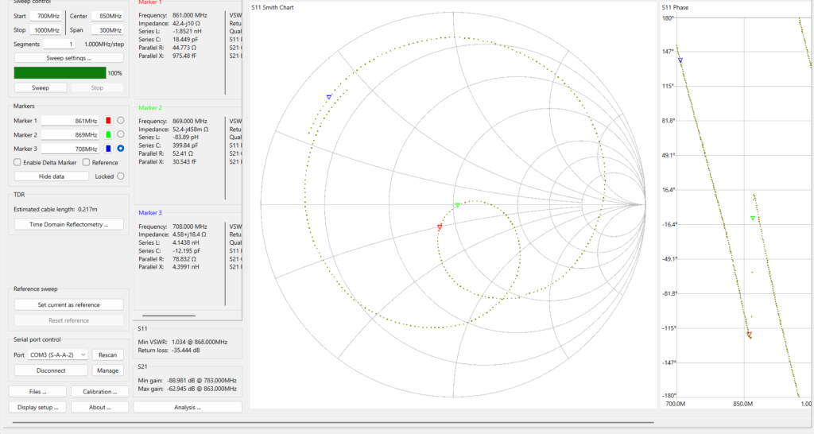Tick the Reference checkbox in Markers

coord(86,162)
